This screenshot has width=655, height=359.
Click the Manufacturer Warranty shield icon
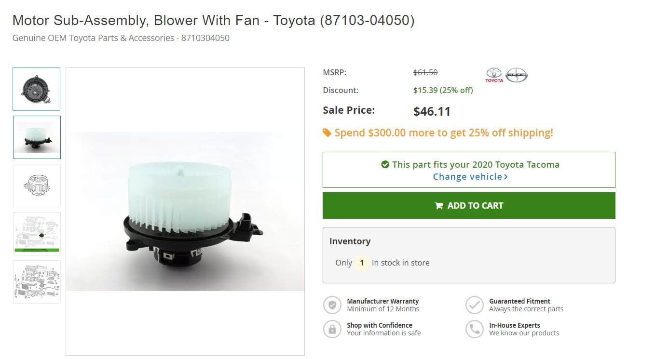(332, 305)
